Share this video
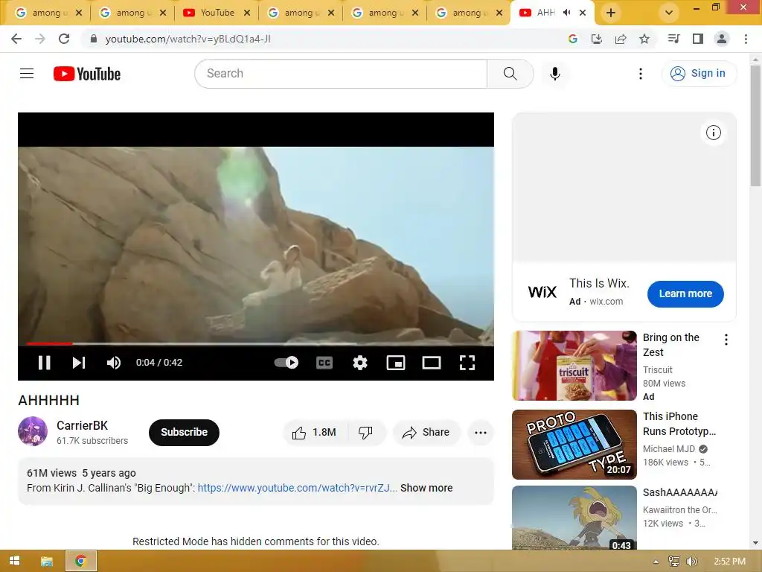The height and width of the screenshot is (572, 762). coord(426,433)
